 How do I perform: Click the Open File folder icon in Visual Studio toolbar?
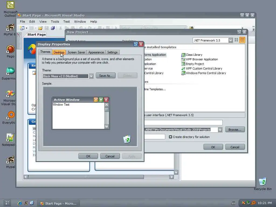tap(40, 28)
